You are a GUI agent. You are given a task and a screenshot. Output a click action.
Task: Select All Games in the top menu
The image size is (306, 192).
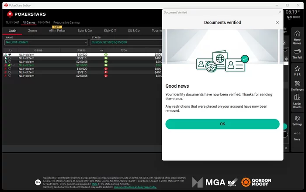(x=29, y=22)
